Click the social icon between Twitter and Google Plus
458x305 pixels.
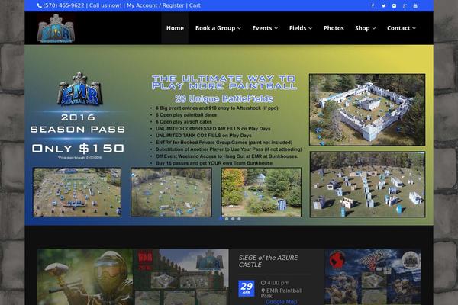[x=394, y=5]
